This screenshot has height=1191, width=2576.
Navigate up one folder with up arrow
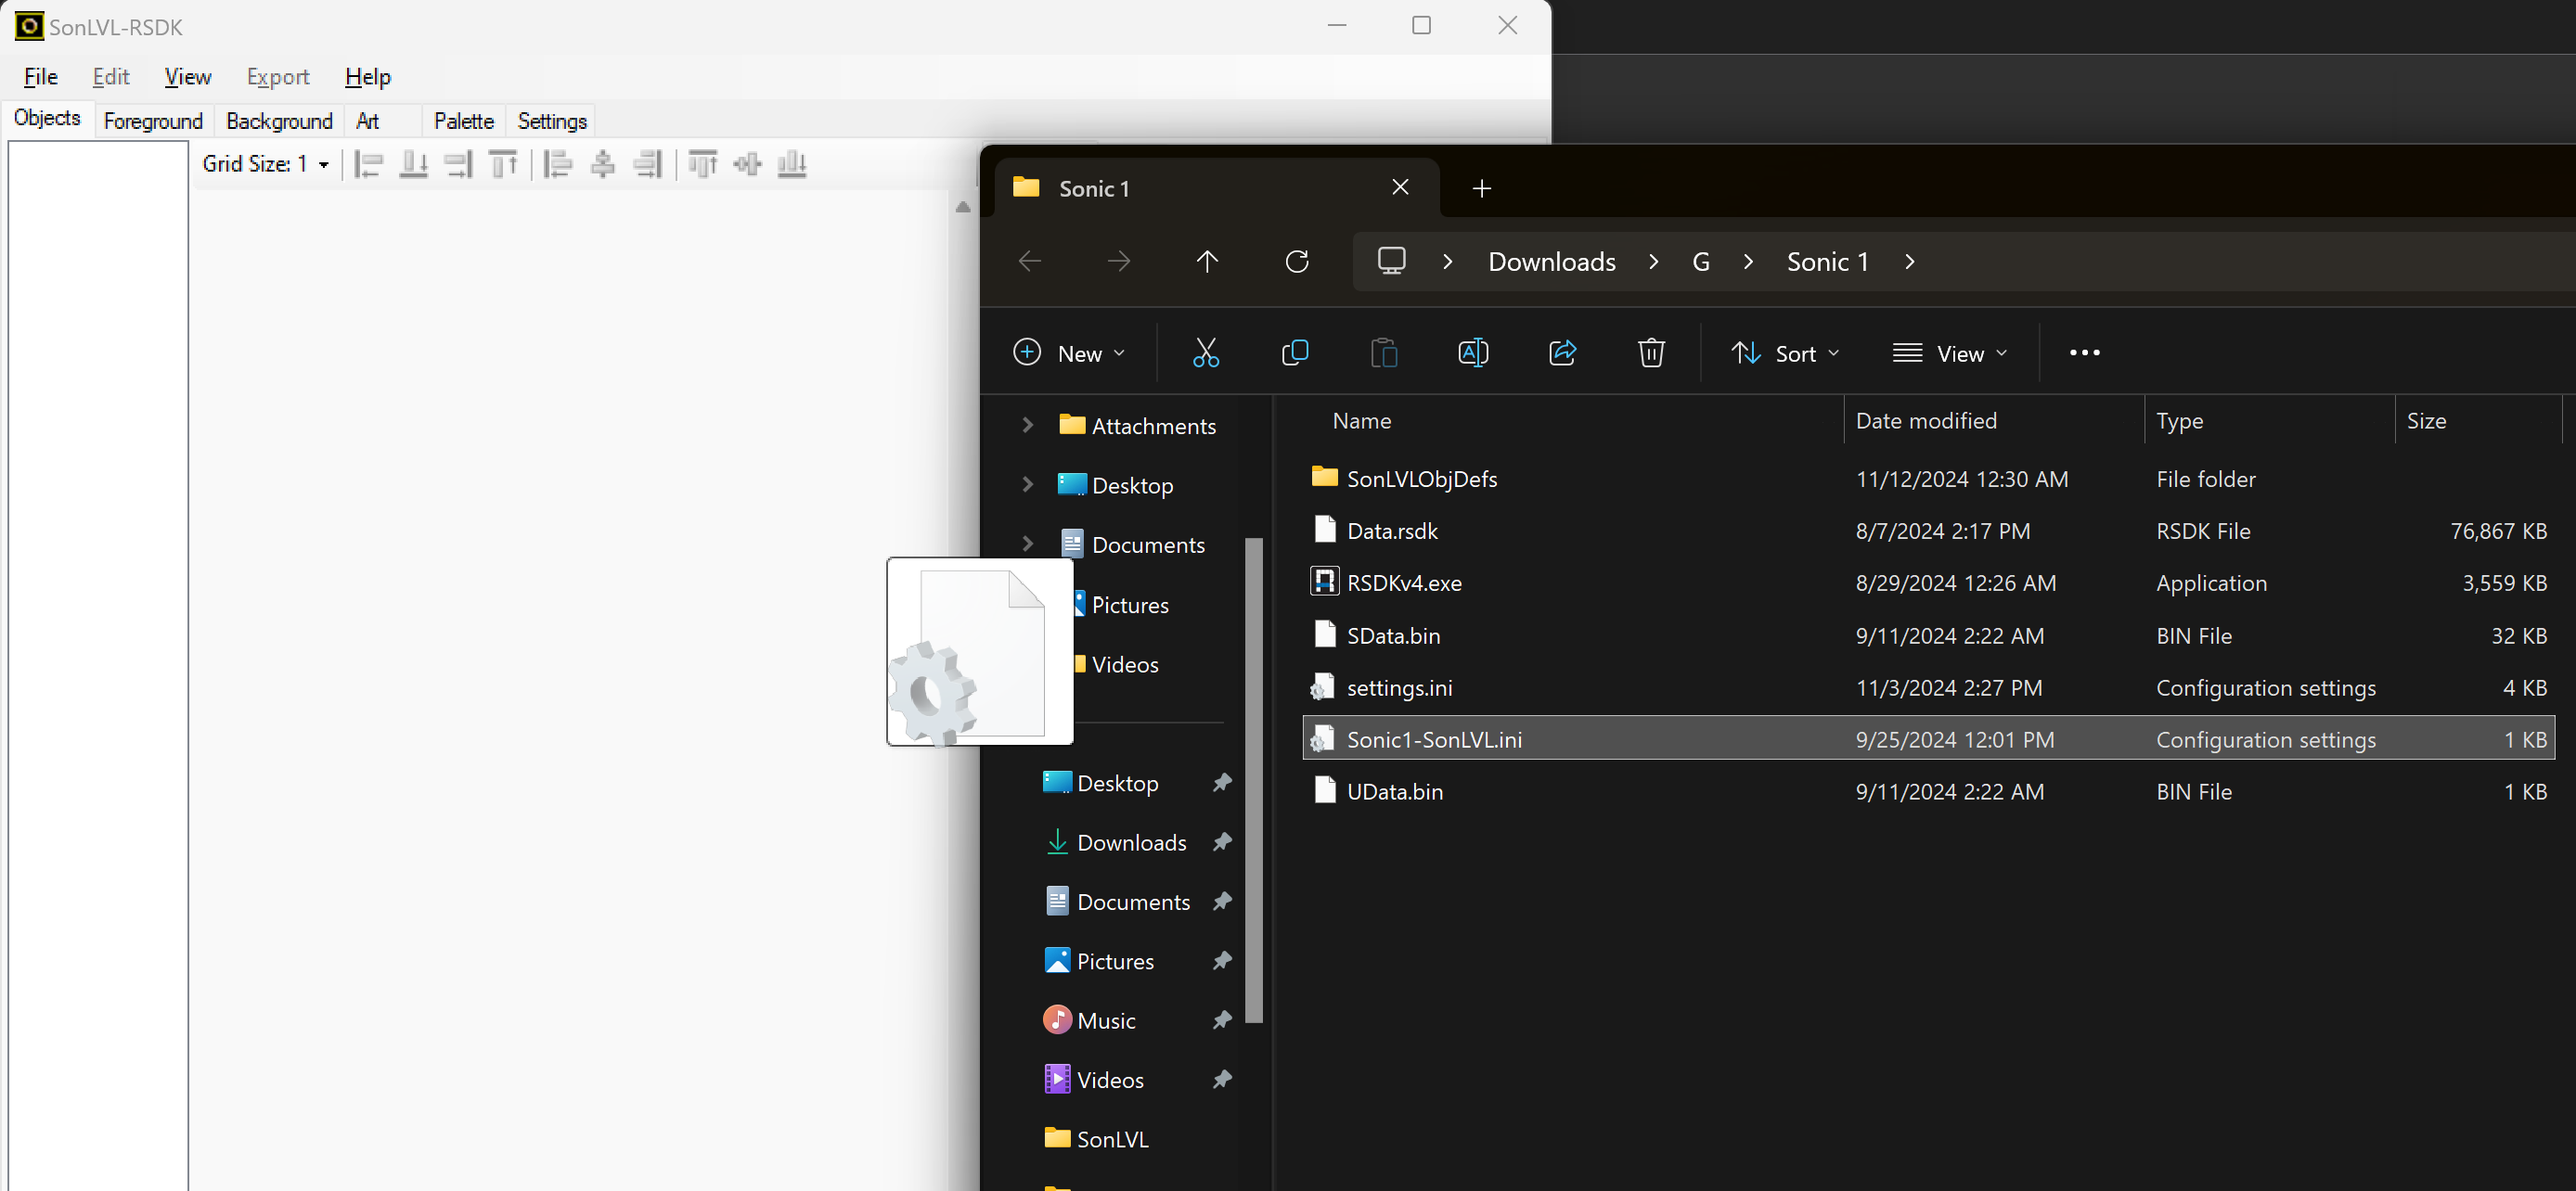(x=1207, y=262)
